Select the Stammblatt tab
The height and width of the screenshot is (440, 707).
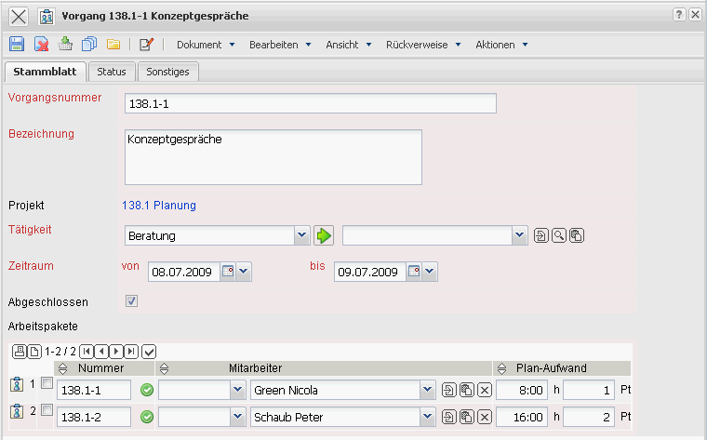point(45,72)
